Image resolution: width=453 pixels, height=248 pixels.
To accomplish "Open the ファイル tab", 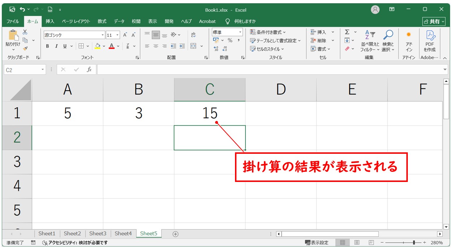I will coord(13,21).
